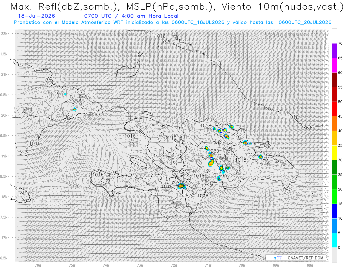
Task: Click the '55' value on the colorbar
Action: (340, 87)
